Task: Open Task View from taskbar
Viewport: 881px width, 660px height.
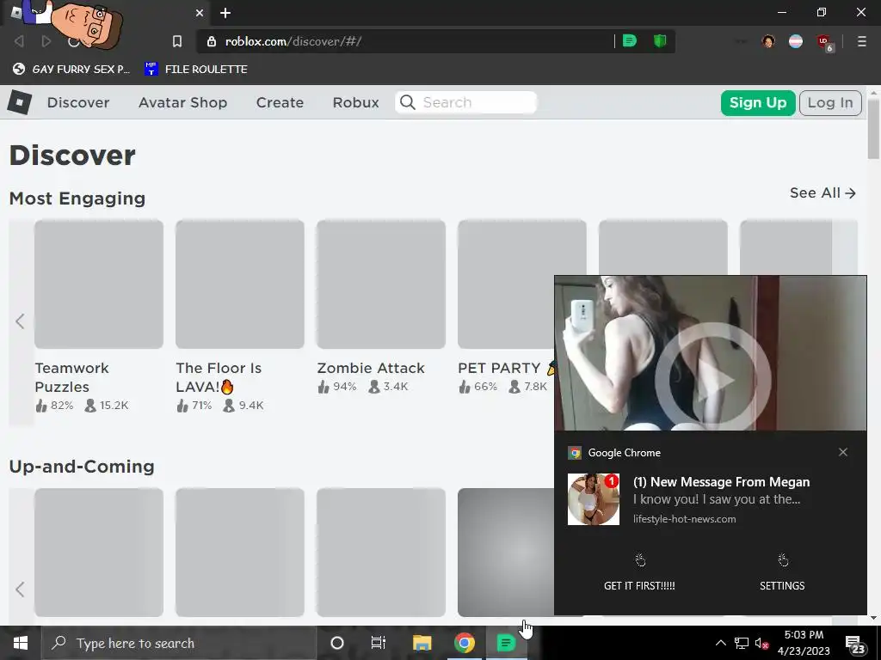Action: click(x=379, y=643)
